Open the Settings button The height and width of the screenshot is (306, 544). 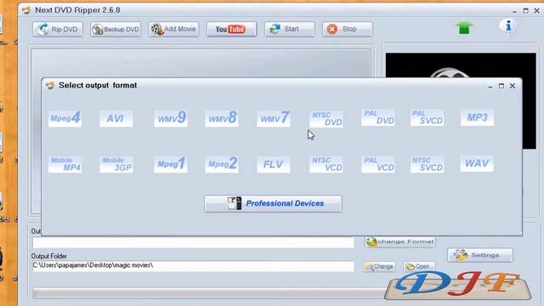pos(480,255)
